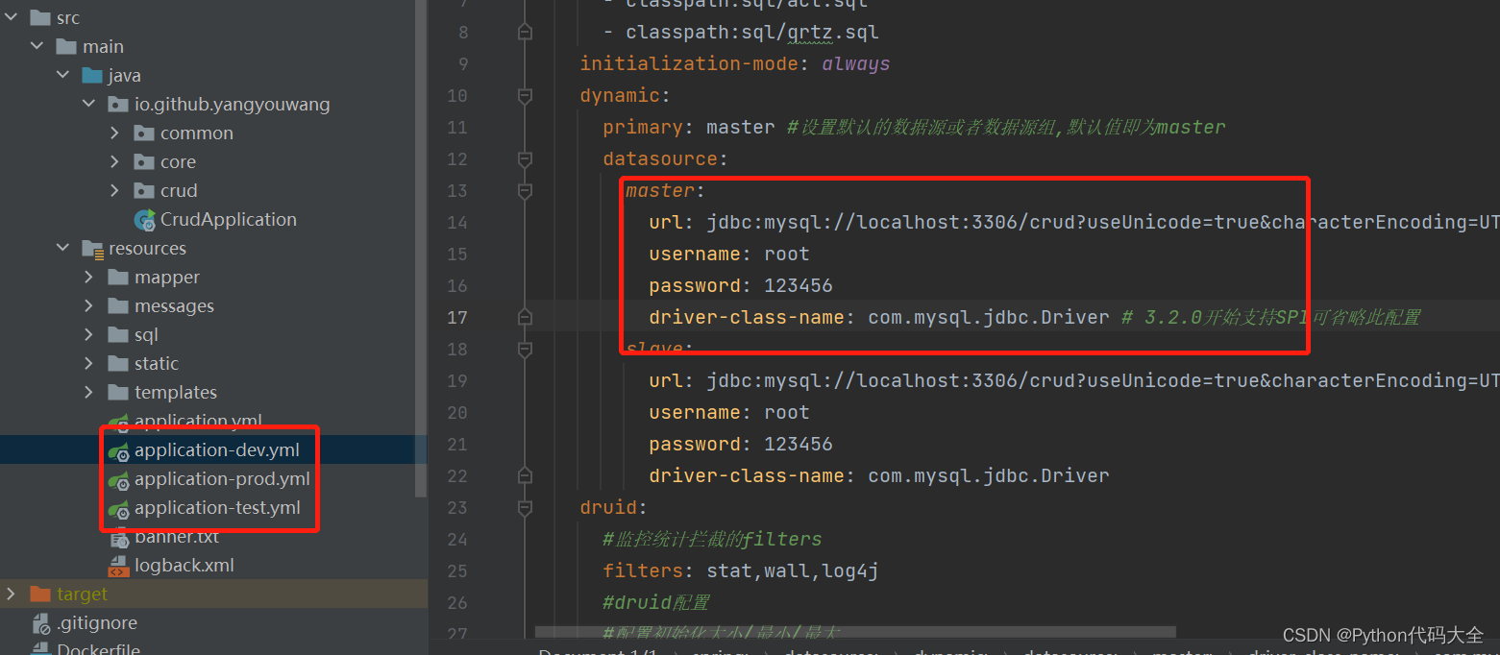The image size is (1500, 655).
Task: Click master in the breadcrumb bar
Action: (x=1182, y=651)
